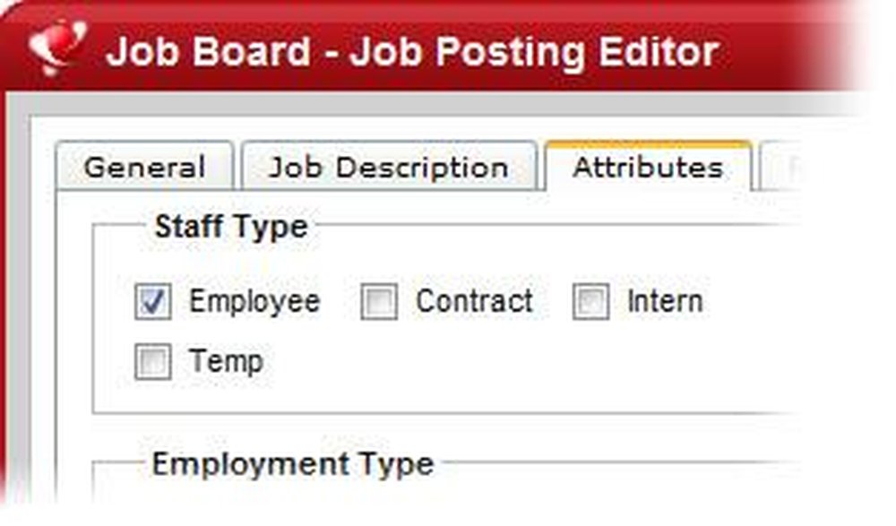
Task: Click the "Employee" label text
Action: click(254, 302)
